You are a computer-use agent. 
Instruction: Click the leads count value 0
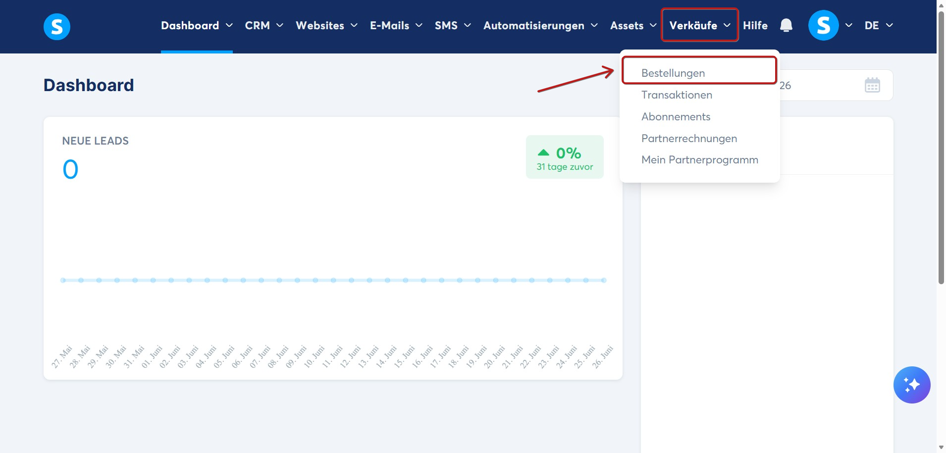[70, 169]
